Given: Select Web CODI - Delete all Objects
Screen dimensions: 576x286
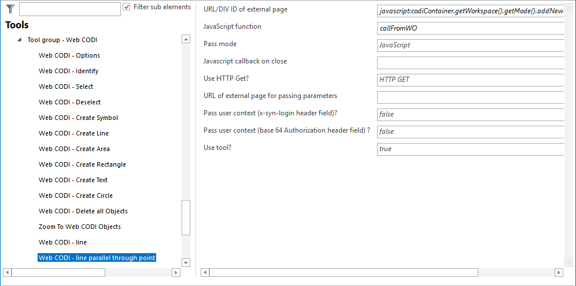Looking at the screenshot, I should [83, 211].
